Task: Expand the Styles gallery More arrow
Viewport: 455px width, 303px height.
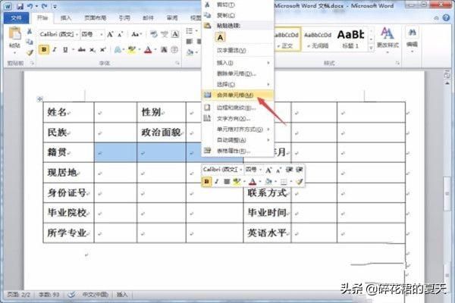Action: [x=371, y=48]
